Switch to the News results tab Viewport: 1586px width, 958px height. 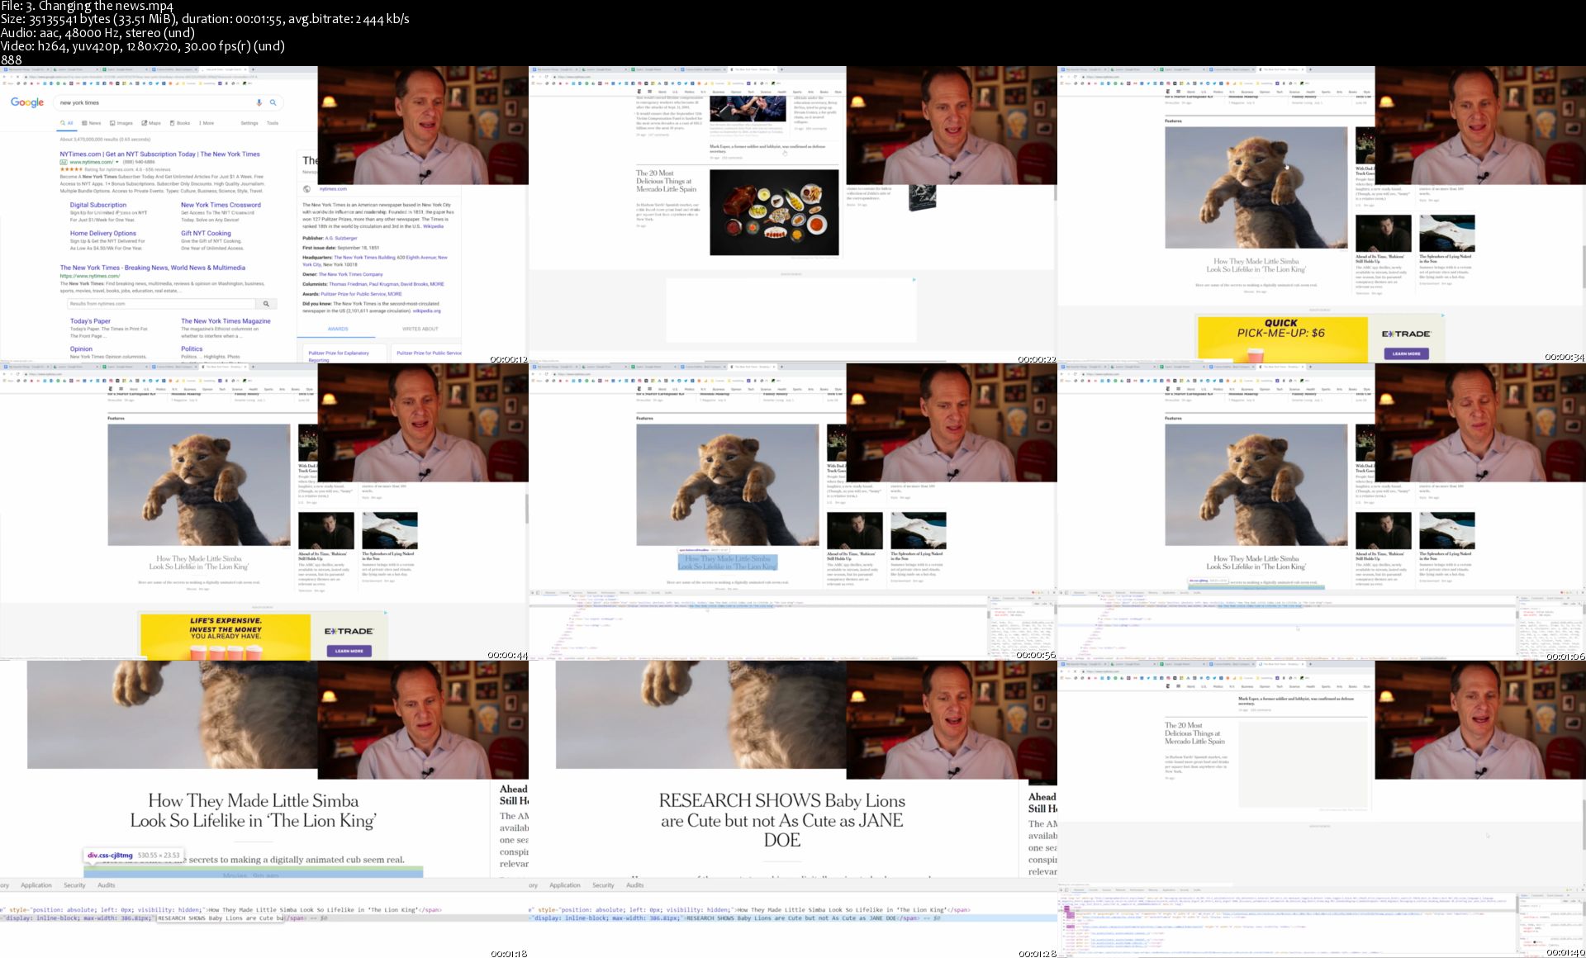pyautogui.click(x=92, y=123)
